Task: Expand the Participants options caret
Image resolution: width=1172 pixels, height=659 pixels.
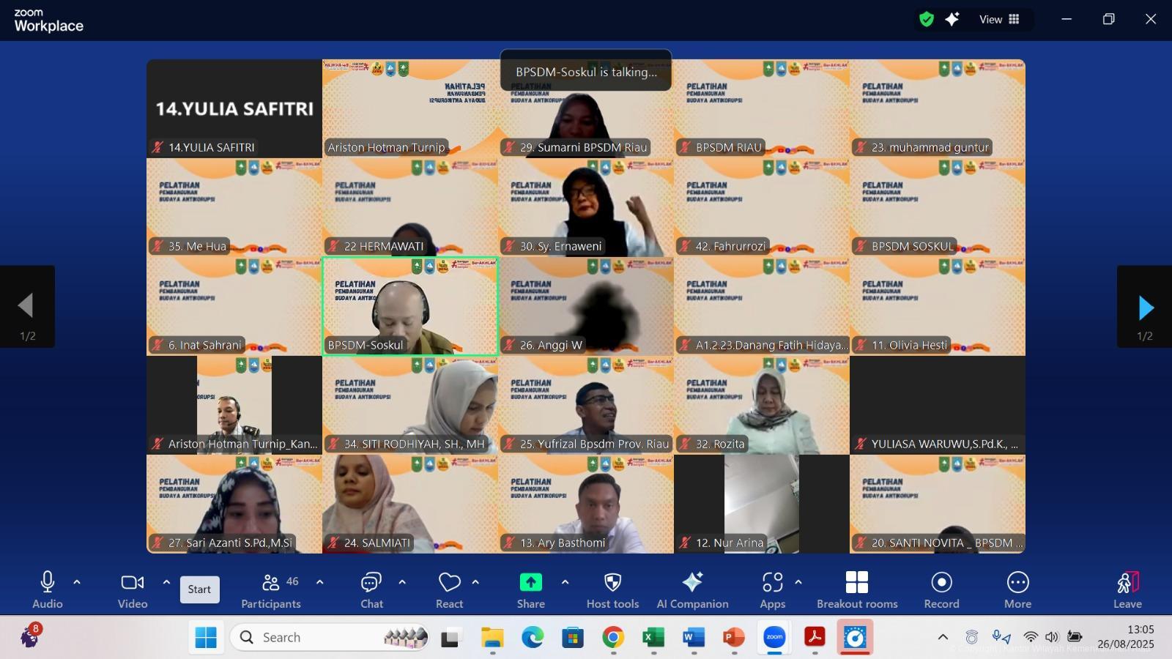Action: [319, 582]
